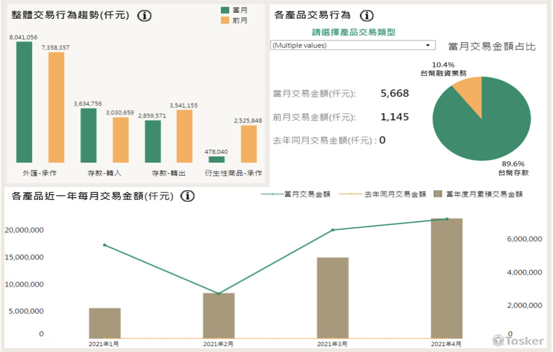Click the 當年度月累積交易金額 legend swatch
Screen dimensions: 553x352
[x=437, y=194]
